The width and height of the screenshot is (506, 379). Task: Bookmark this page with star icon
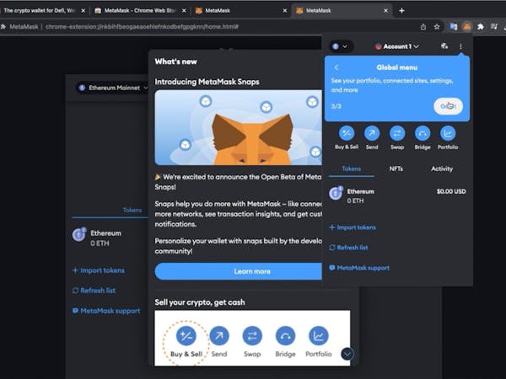coord(437,27)
